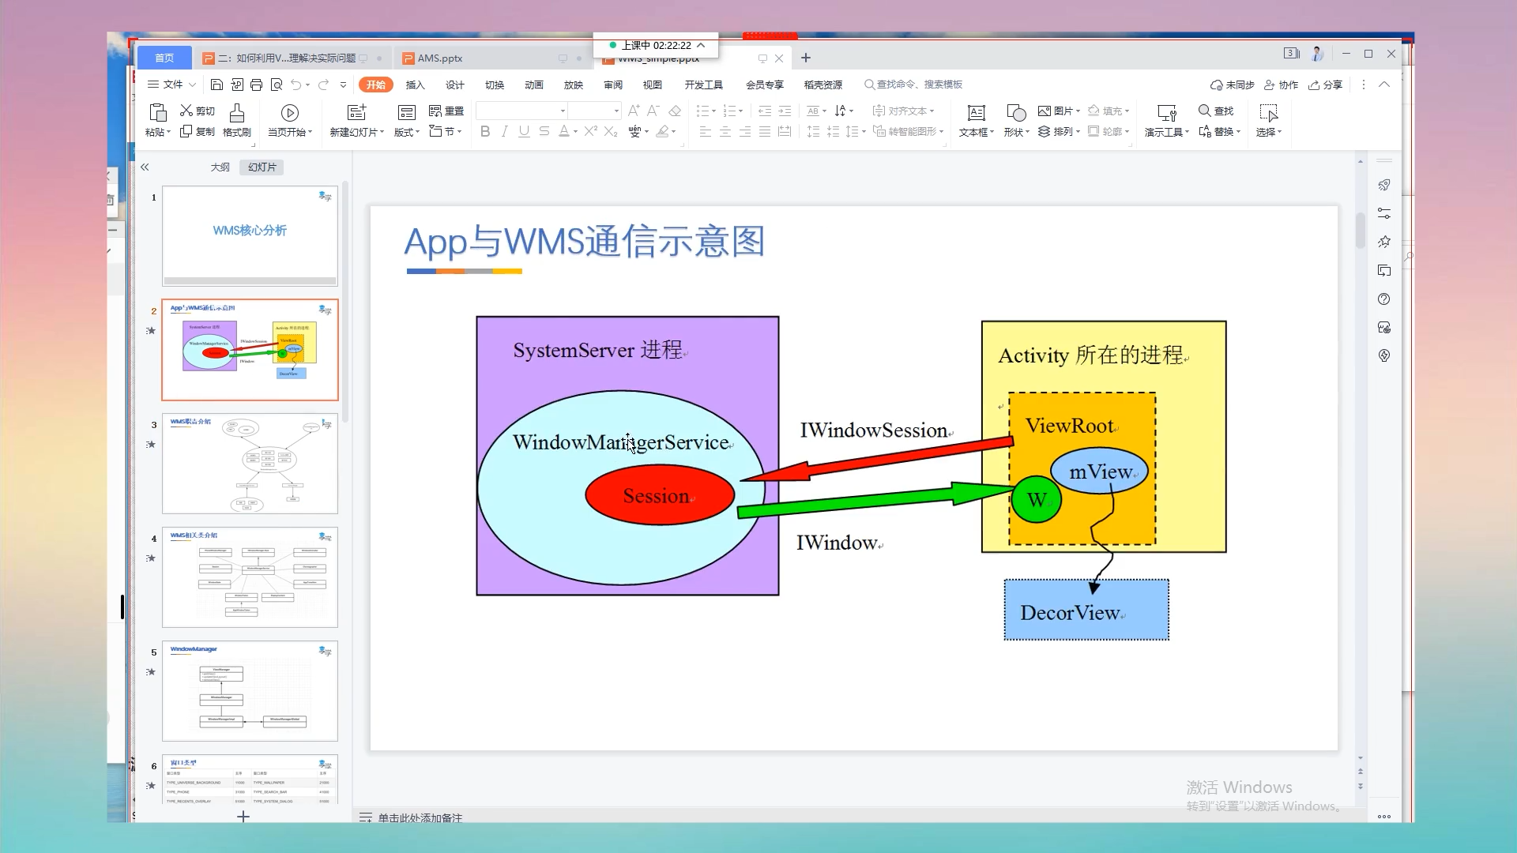1517x853 pixels.
Task: Toggle Underline formatting
Action: (x=524, y=132)
